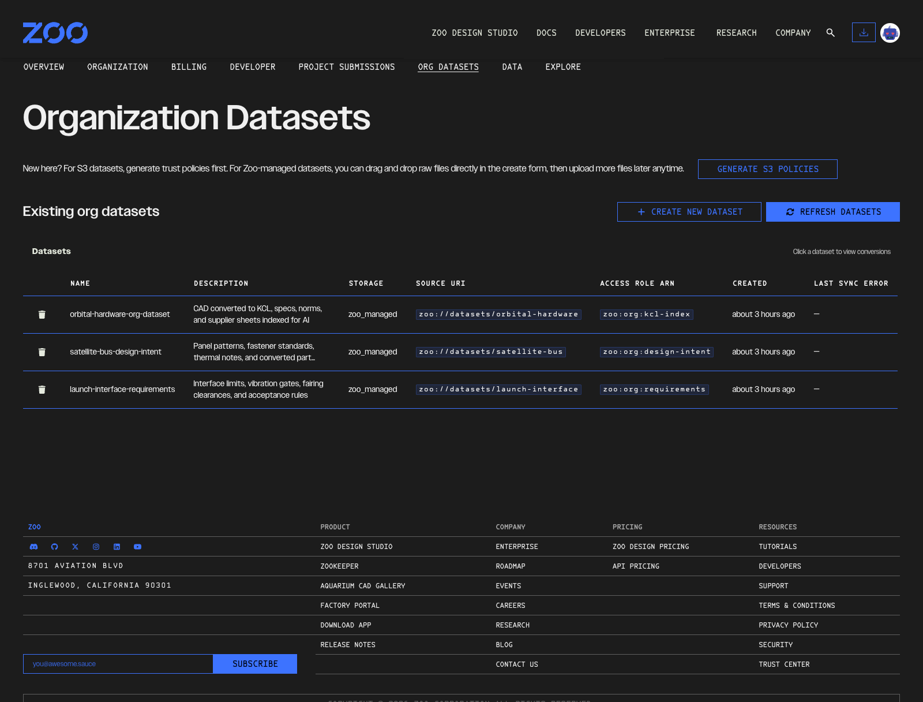Open Zoo Design Pricing footer link
Image resolution: width=923 pixels, height=702 pixels.
tap(651, 547)
